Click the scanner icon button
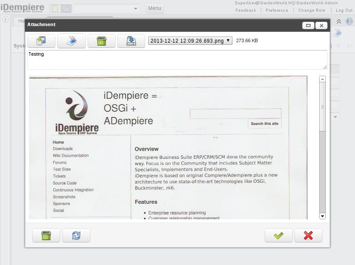 click(x=71, y=41)
